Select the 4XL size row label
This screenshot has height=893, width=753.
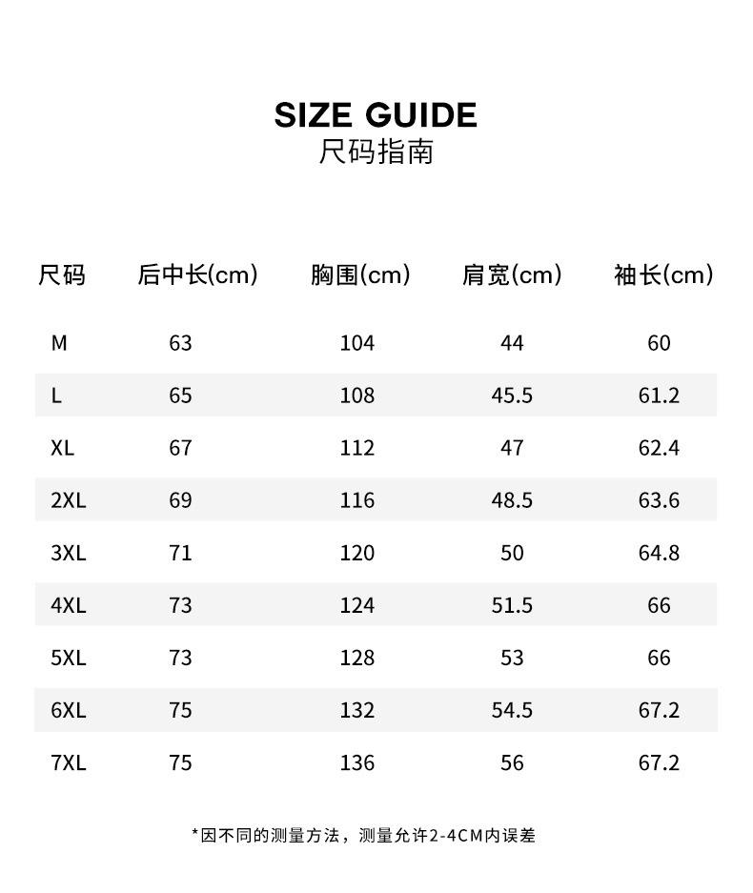(x=68, y=605)
